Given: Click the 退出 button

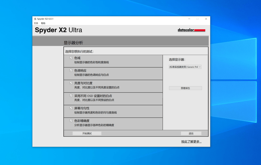Looking at the screenshot, I should [191, 133].
